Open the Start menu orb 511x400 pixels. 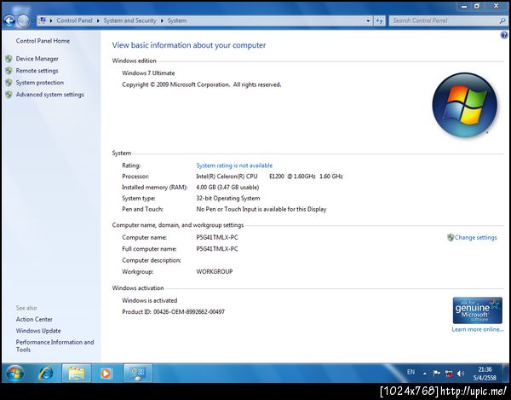(15, 374)
